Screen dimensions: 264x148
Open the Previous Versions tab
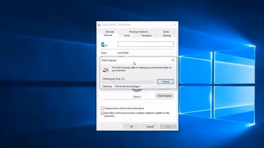139,32
